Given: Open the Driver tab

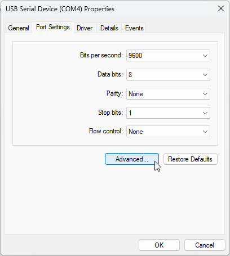Looking at the screenshot, I should pyautogui.click(x=85, y=28).
